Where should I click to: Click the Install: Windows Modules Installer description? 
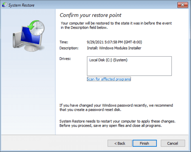(114, 48)
